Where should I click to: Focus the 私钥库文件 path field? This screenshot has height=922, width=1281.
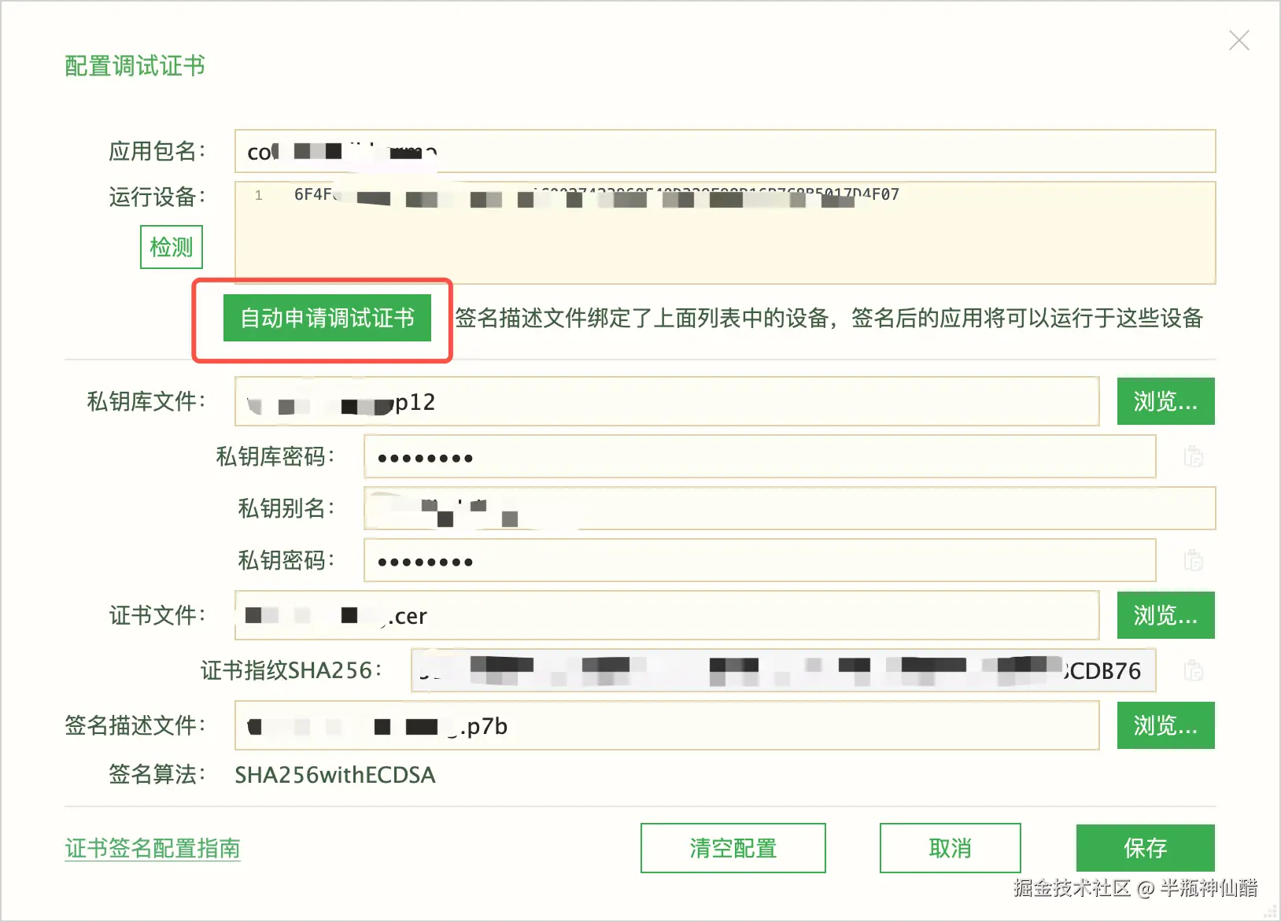click(x=666, y=401)
